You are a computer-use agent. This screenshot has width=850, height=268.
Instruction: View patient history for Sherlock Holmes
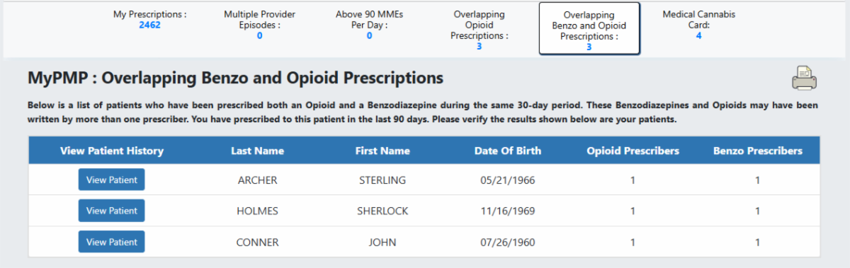(x=112, y=211)
